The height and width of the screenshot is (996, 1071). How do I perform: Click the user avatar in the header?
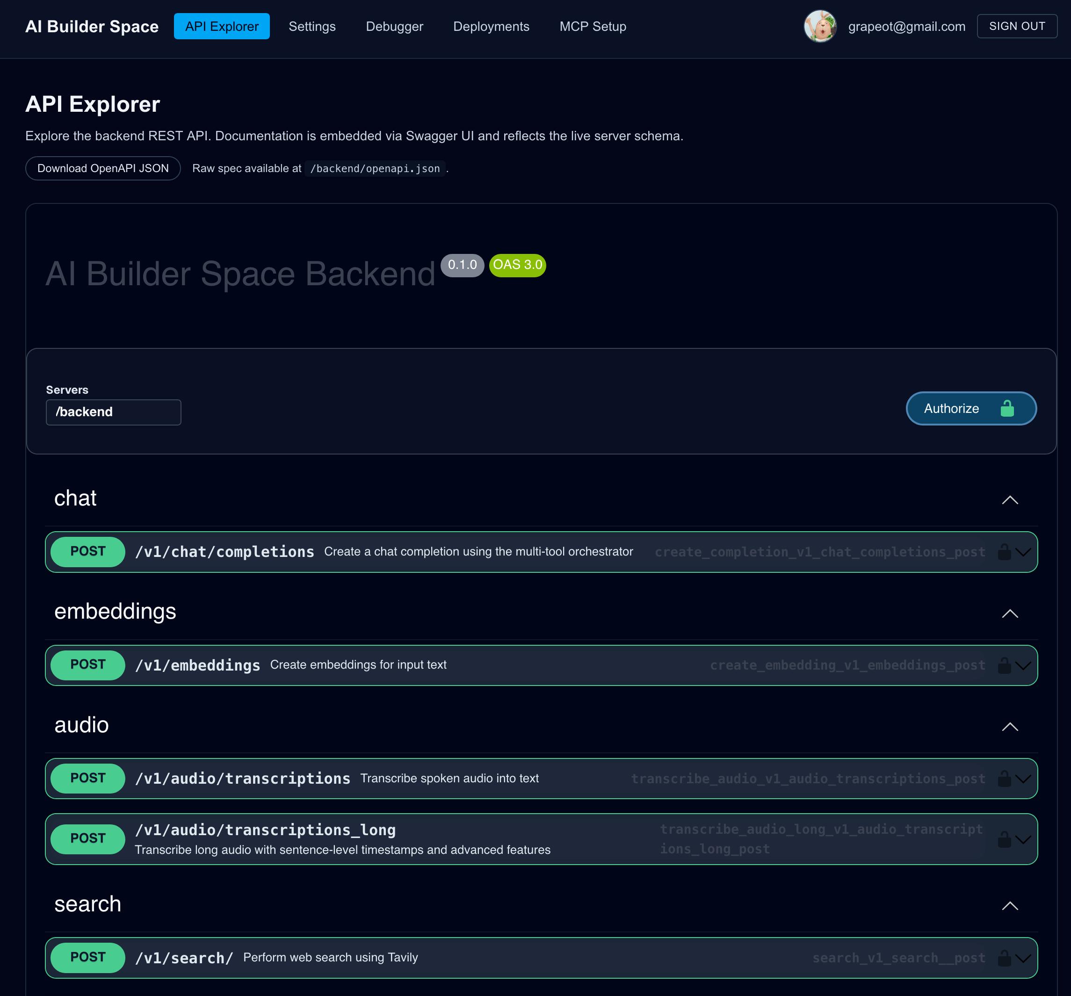point(820,26)
